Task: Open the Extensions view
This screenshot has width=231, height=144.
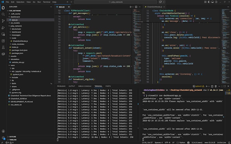Action: tap(3, 41)
